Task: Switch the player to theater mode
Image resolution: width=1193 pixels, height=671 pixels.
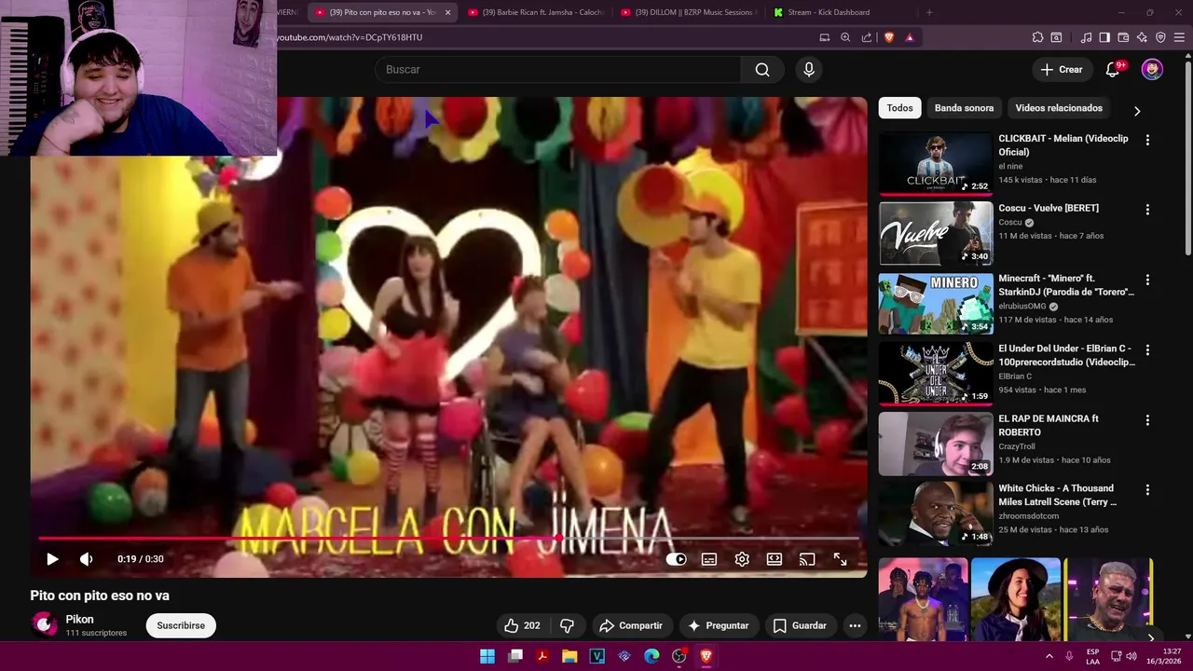Action: tap(775, 559)
